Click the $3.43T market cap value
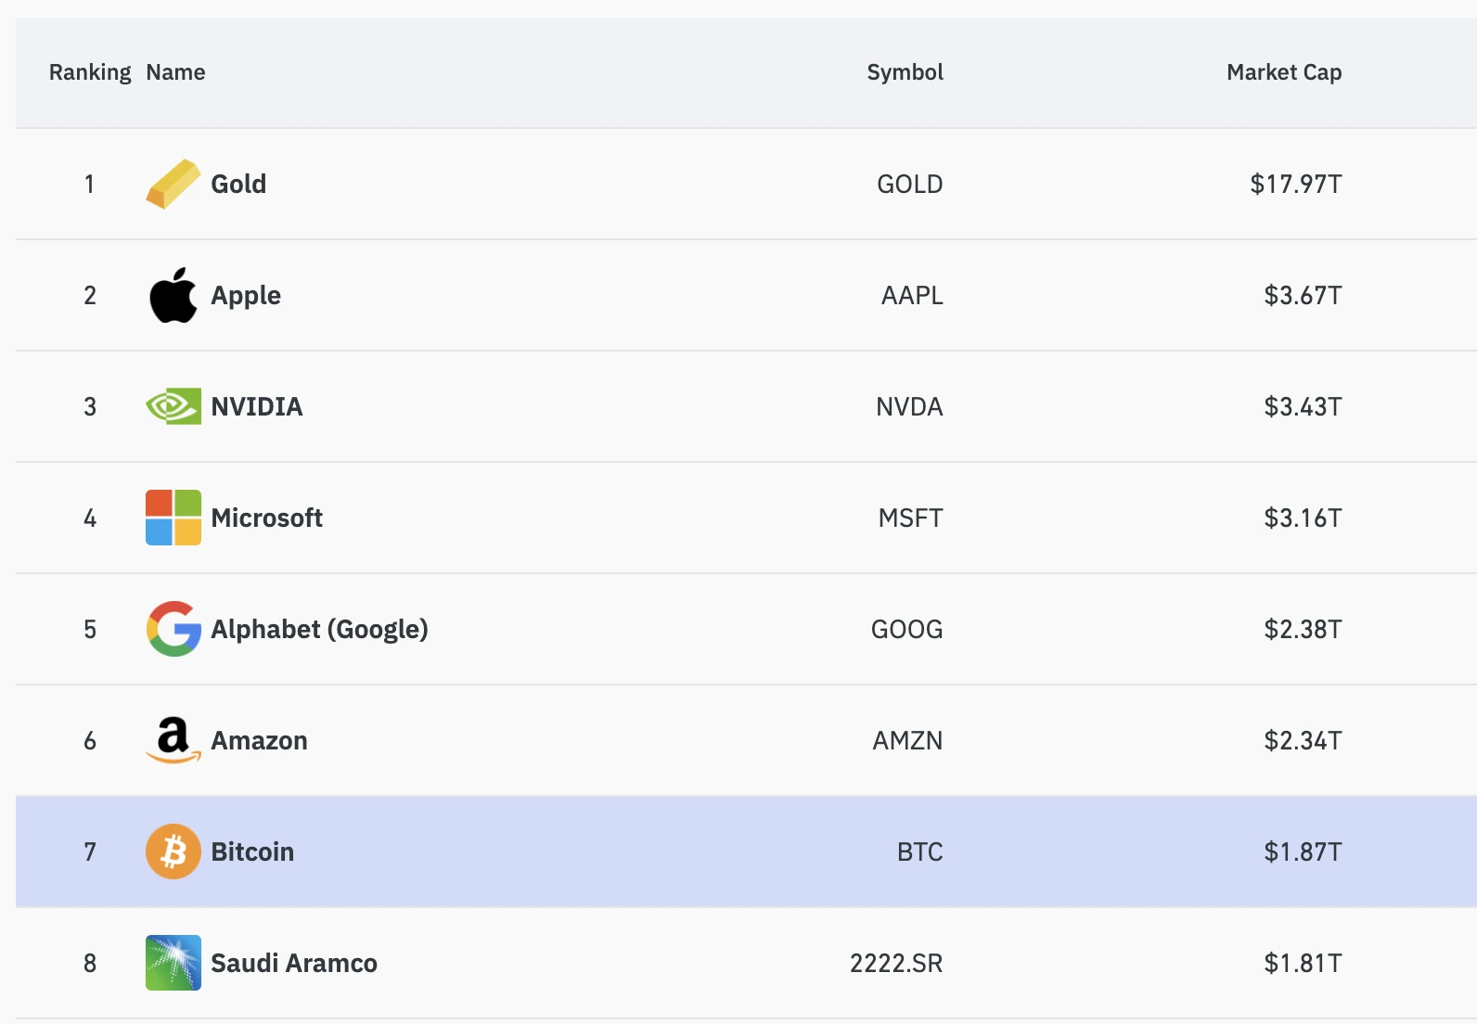The width and height of the screenshot is (1477, 1024). click(1303, 406)
